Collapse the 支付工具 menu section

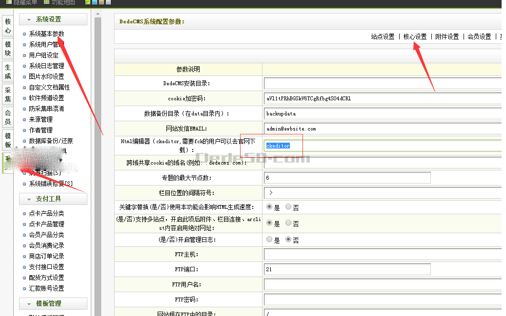pos(53,199)
